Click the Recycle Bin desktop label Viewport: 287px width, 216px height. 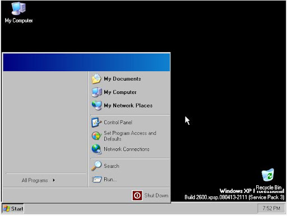pos(269,187)
